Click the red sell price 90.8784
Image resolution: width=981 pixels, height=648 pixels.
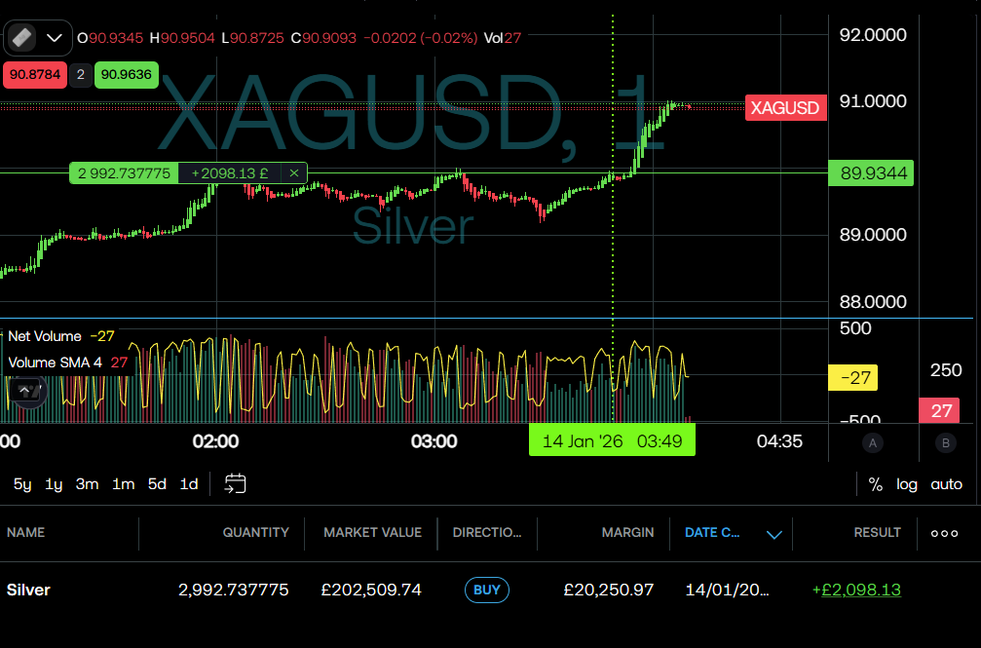pos(34,74)
